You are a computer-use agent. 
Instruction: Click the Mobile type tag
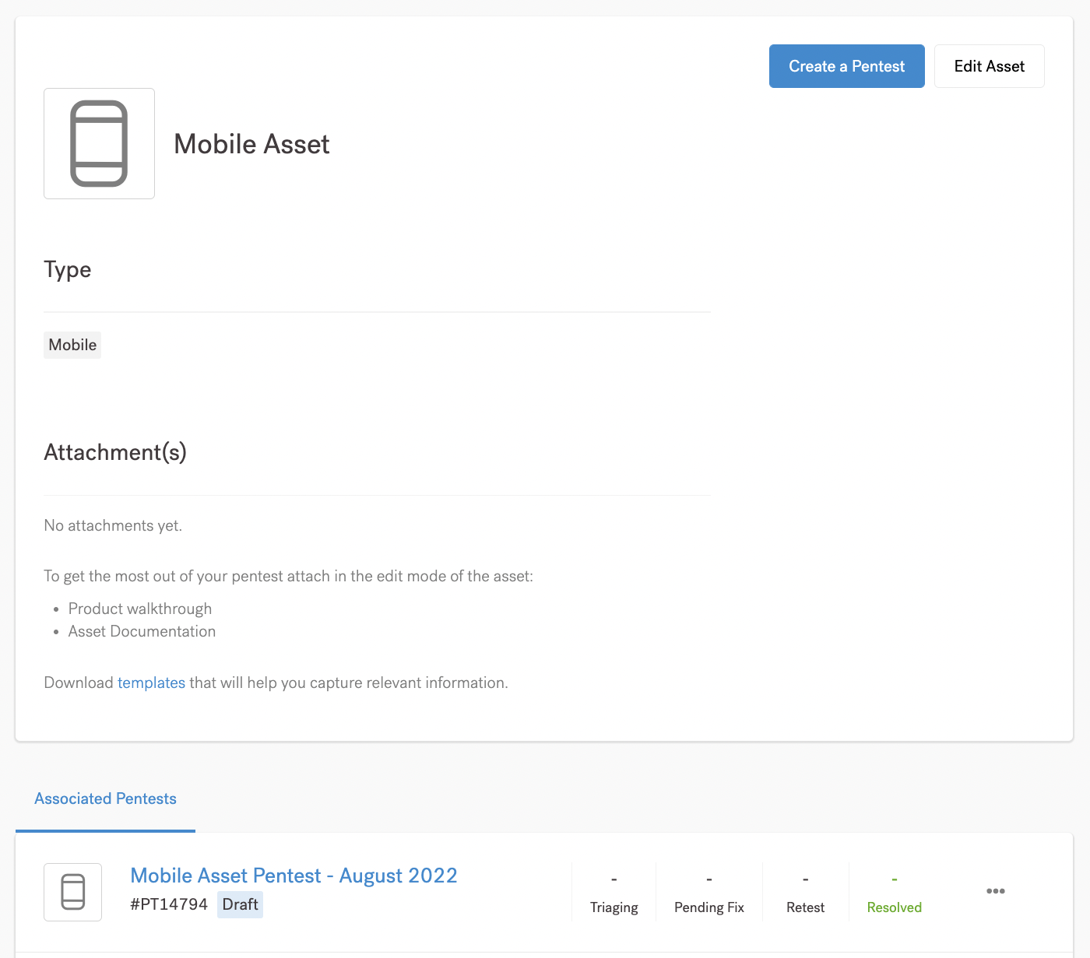tap(72, 345)
